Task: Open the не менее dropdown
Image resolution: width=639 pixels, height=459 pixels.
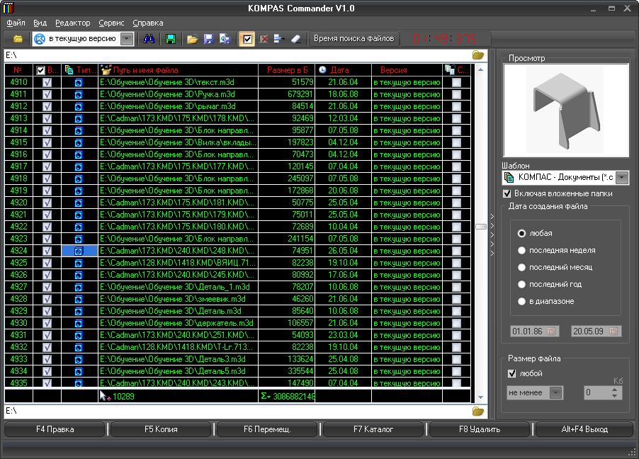Action: (x=555, y=392)
